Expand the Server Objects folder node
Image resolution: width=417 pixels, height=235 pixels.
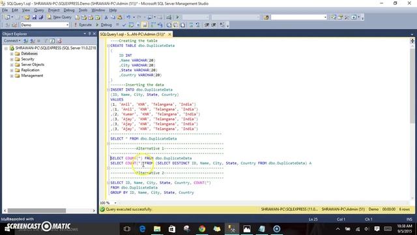12,65
